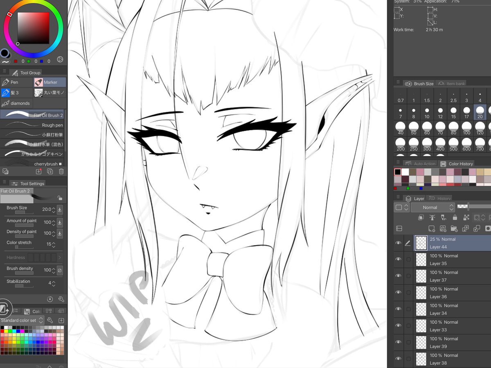The width and height of the screenshot is (491, 368).
Task: Toggle lock transparent pixels icon
Action: click(466, 217)
